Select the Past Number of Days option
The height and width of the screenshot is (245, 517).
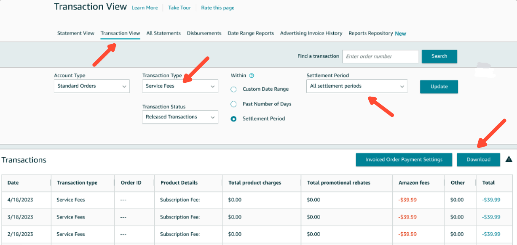233,104
